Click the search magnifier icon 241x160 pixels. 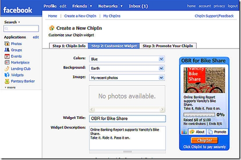[6, 28]
